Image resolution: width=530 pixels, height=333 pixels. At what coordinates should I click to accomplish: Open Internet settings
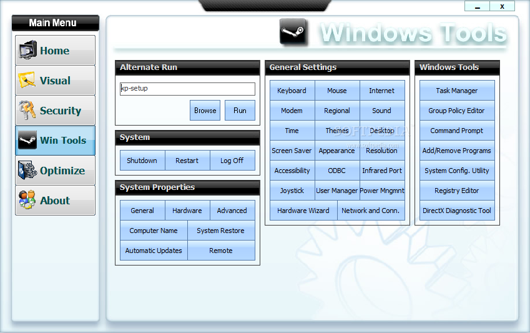[382, 91]
